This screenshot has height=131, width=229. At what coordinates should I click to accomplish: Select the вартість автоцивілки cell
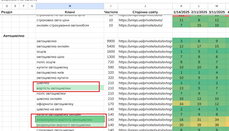pyautogui.click(x=70, y=88)
